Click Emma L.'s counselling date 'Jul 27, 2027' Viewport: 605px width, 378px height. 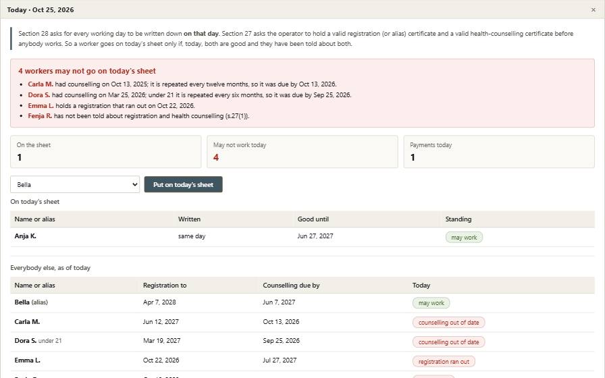pos(280,360)
